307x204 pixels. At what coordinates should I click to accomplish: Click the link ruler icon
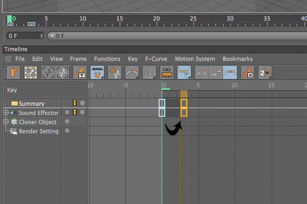coord(167,72)
